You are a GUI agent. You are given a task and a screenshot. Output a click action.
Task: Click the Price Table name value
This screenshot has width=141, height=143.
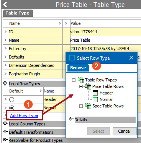(80, 40)
